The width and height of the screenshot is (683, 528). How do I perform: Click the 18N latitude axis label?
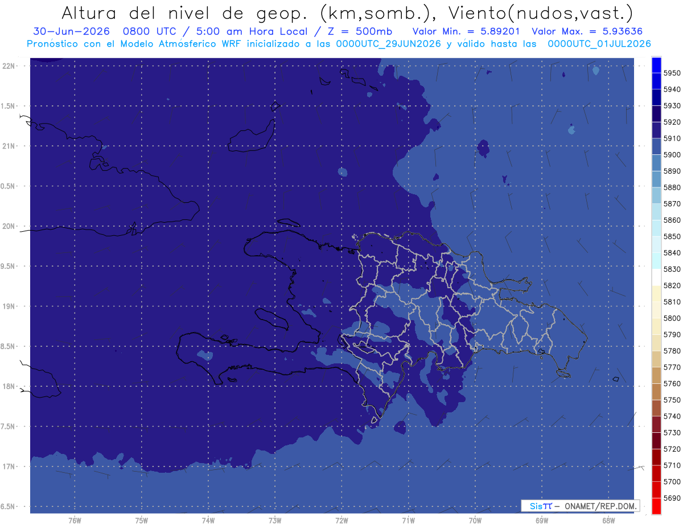pyautogui.click(x=9, y=387)
